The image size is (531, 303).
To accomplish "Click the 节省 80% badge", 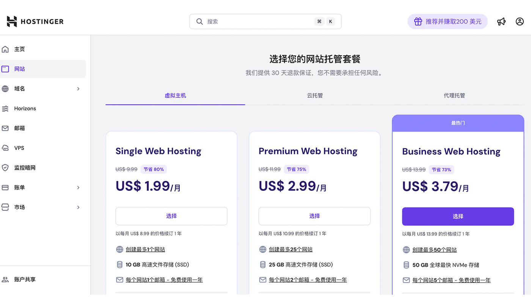I will click(x=154, y=169).
